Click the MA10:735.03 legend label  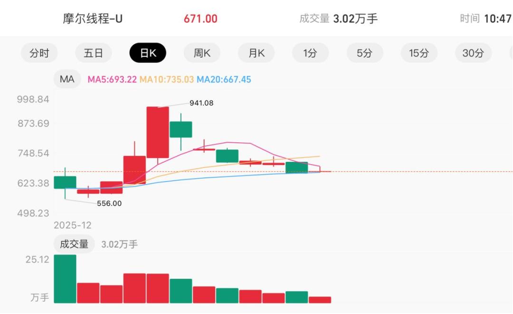[x=166, y=80]
